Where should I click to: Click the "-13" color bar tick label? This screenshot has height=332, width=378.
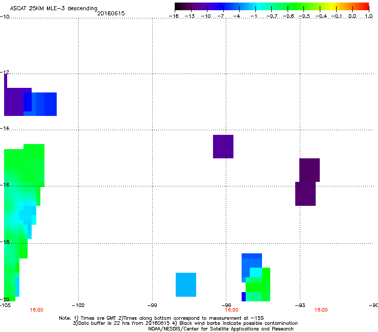(x=190, y=16)
